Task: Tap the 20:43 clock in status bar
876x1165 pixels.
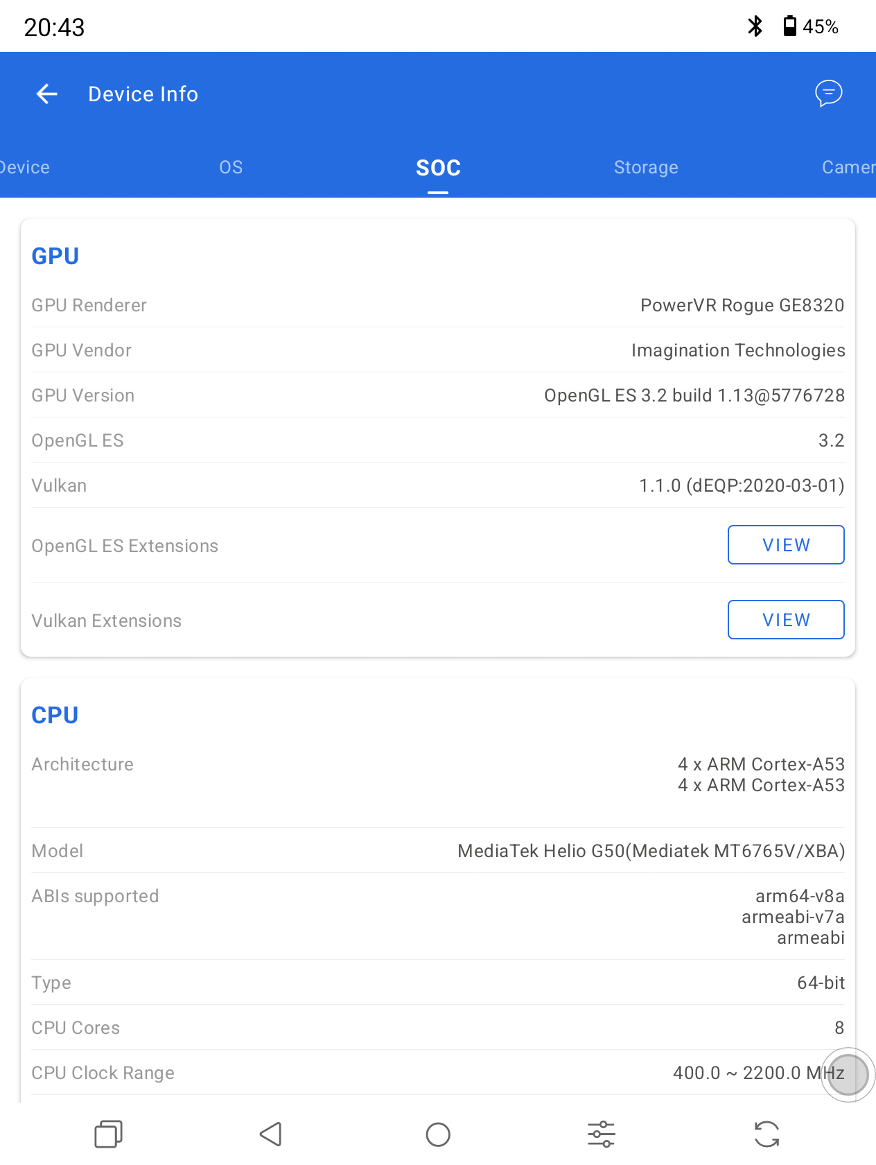Action: 54,27
